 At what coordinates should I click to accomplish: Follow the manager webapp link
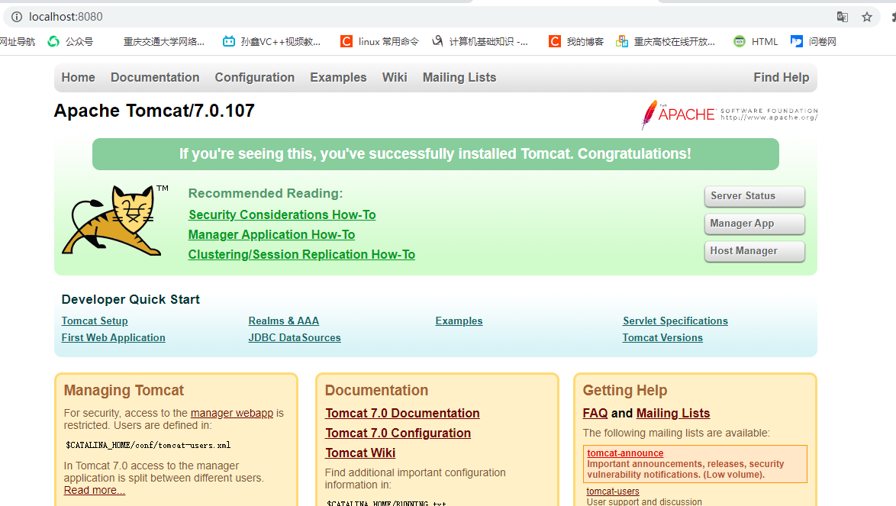[232, 413]
